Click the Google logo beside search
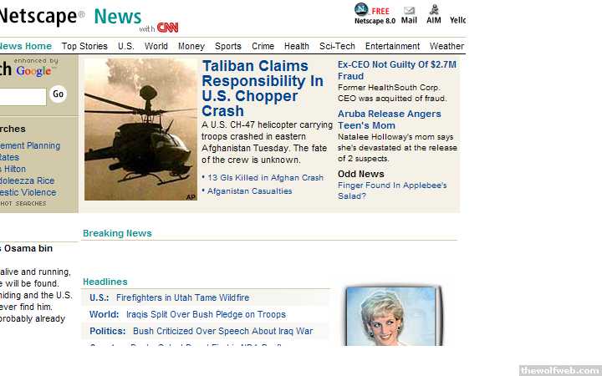The height and width of the screenshot is (376, 602). [33, 70]
